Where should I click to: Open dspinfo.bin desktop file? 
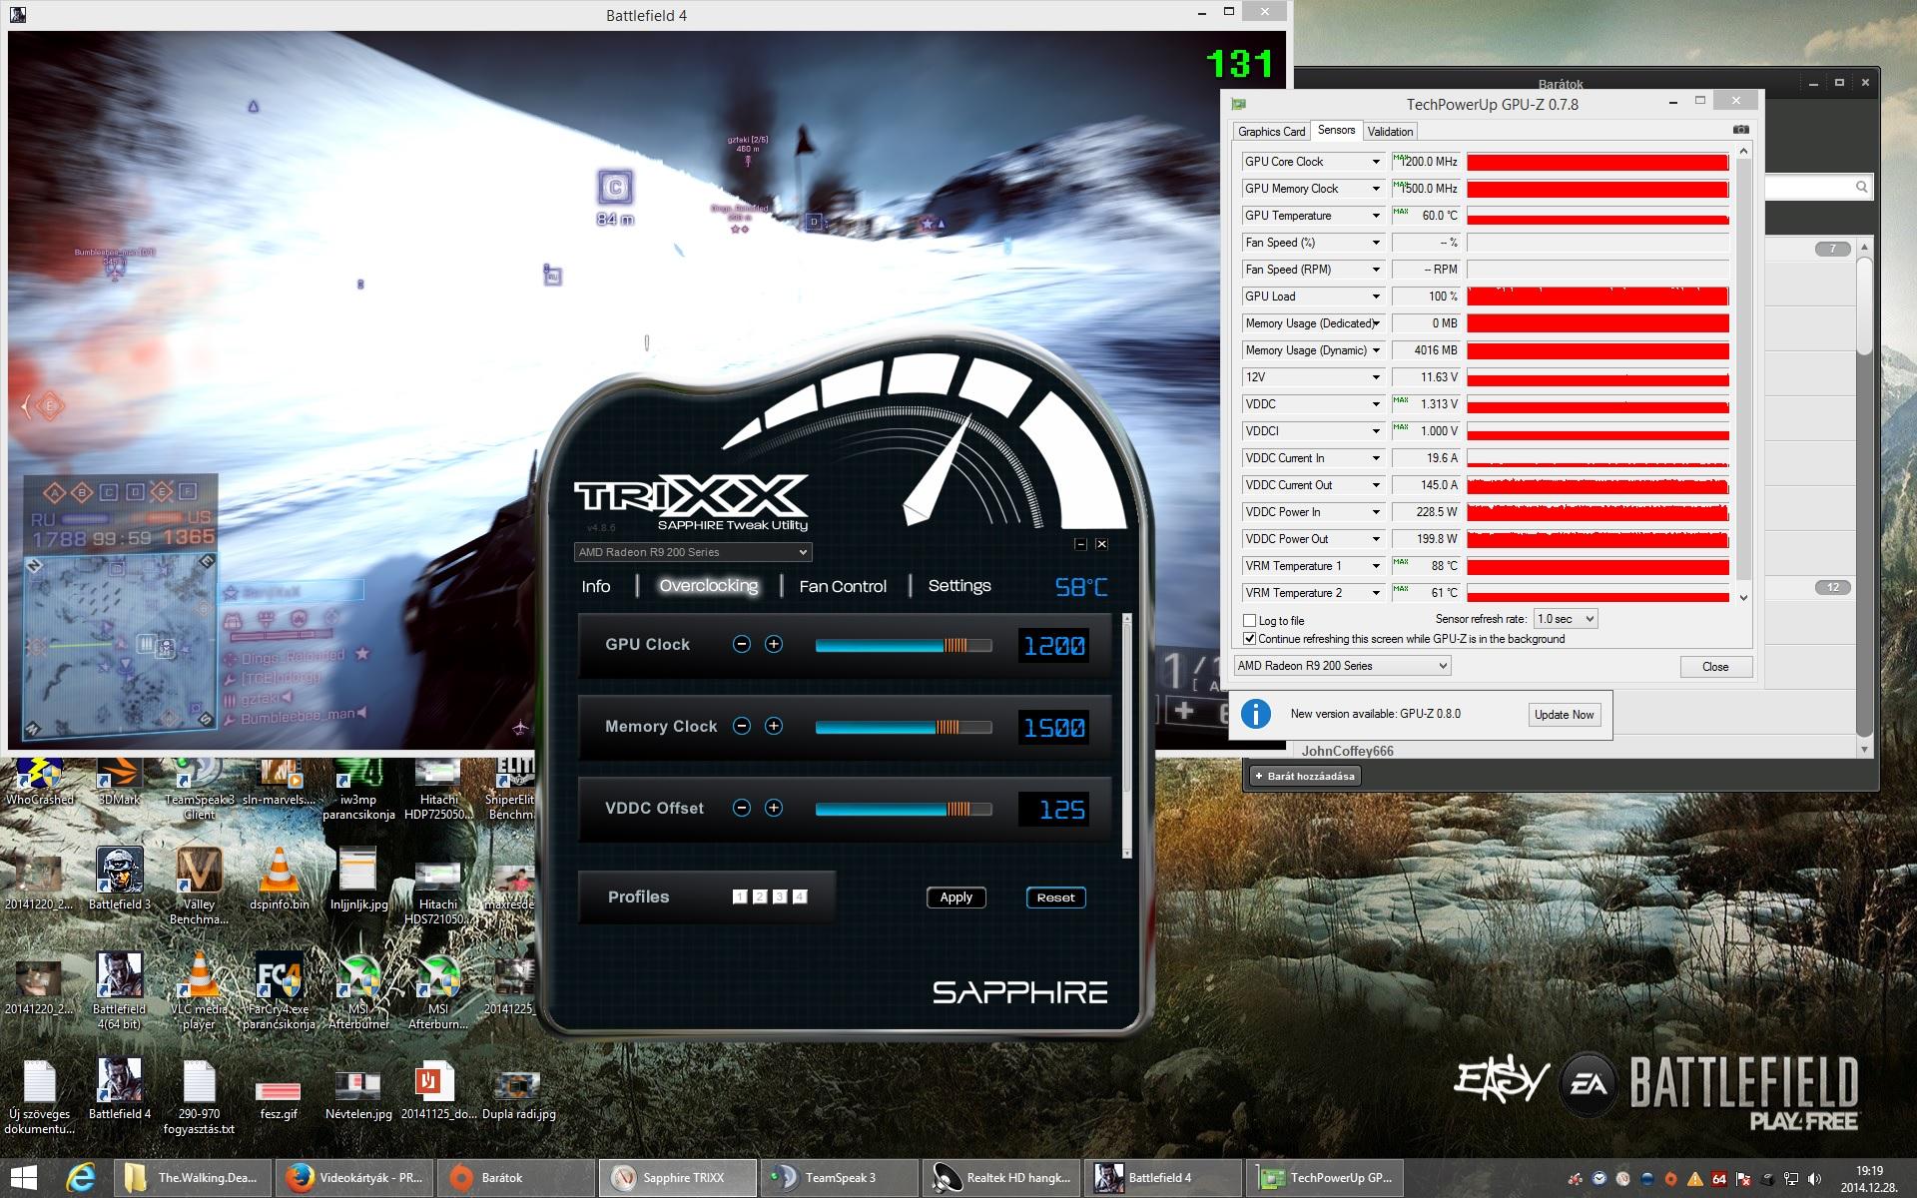coord(279,879)
